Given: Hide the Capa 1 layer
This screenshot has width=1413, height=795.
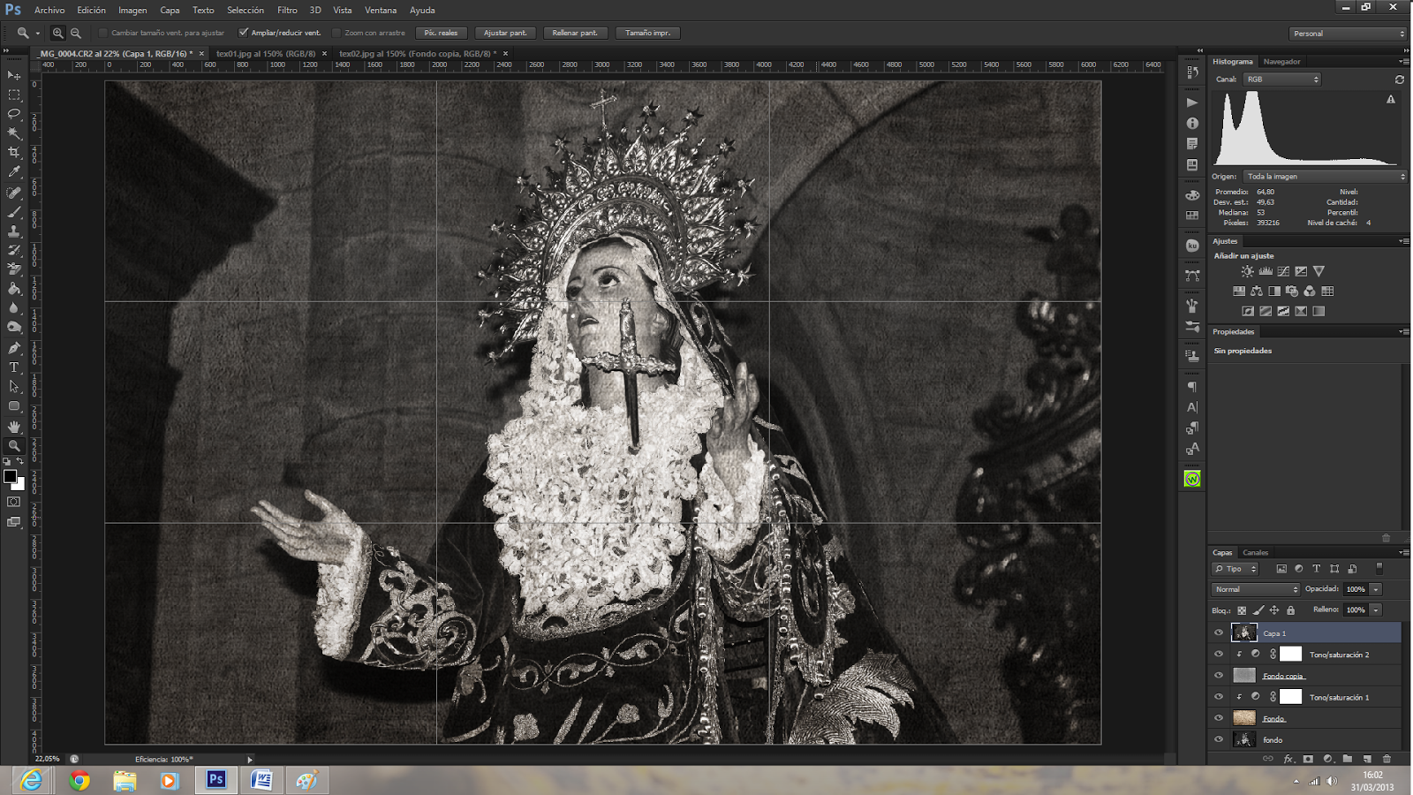Looking at the screenshot, I should click(x=1219, y=632).
